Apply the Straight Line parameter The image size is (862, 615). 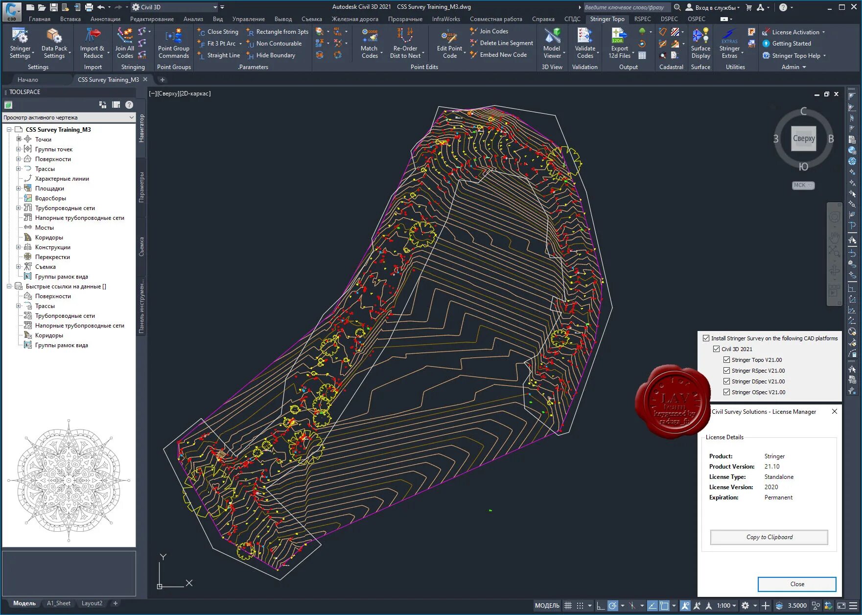click(219, 55)
